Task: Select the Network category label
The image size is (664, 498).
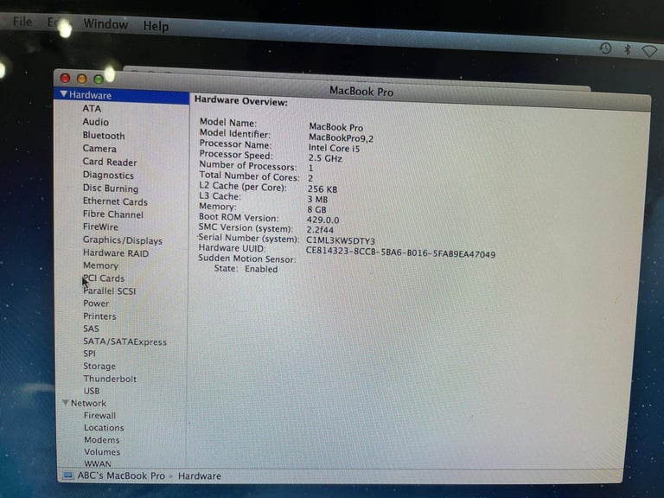Action: [x=88, y=403]
